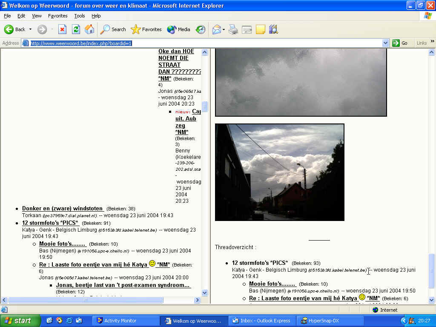Switch to Inbox - Outlook Express in taskbar
436x327 pixels.
coord(261,321)
